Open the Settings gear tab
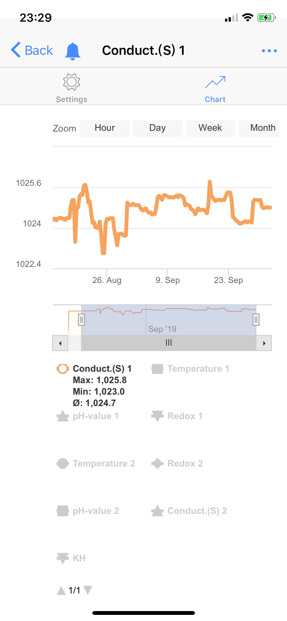Screen dimensions: 287x621 point(72,88)
